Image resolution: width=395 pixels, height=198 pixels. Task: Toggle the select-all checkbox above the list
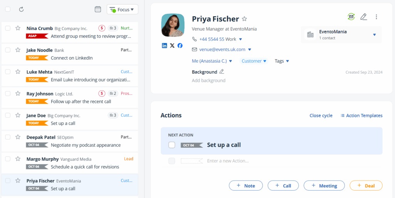pos(8,9)
